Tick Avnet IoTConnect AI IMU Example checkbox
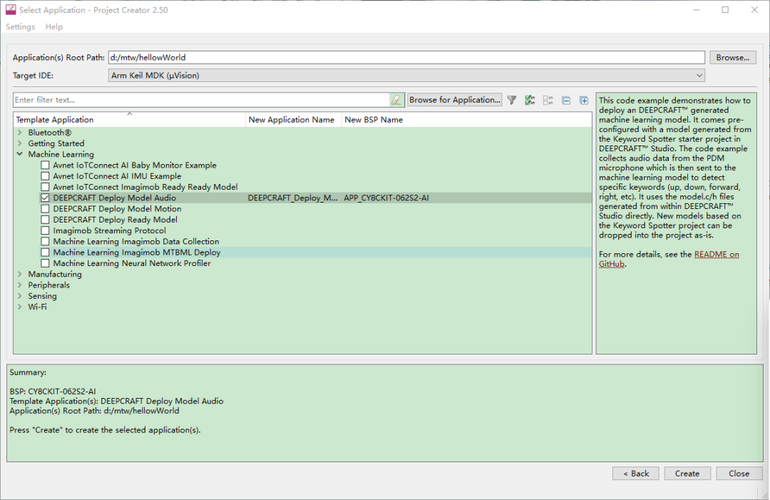 coord(45,176)
